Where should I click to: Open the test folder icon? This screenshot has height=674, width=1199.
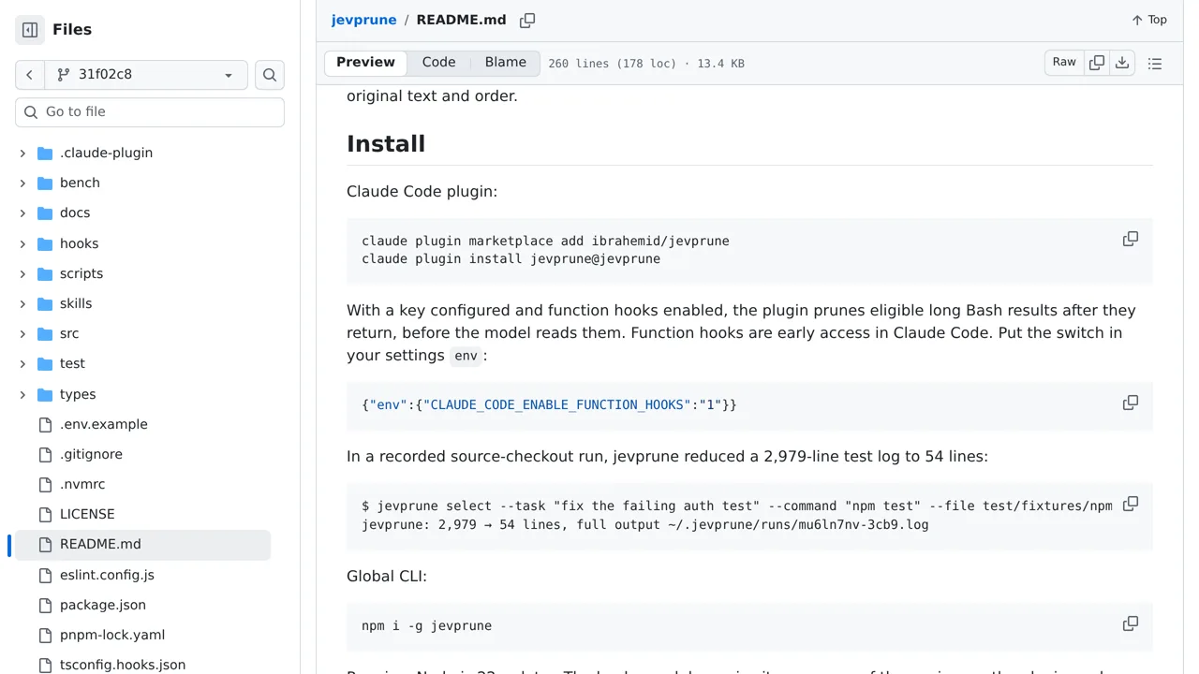45,363
